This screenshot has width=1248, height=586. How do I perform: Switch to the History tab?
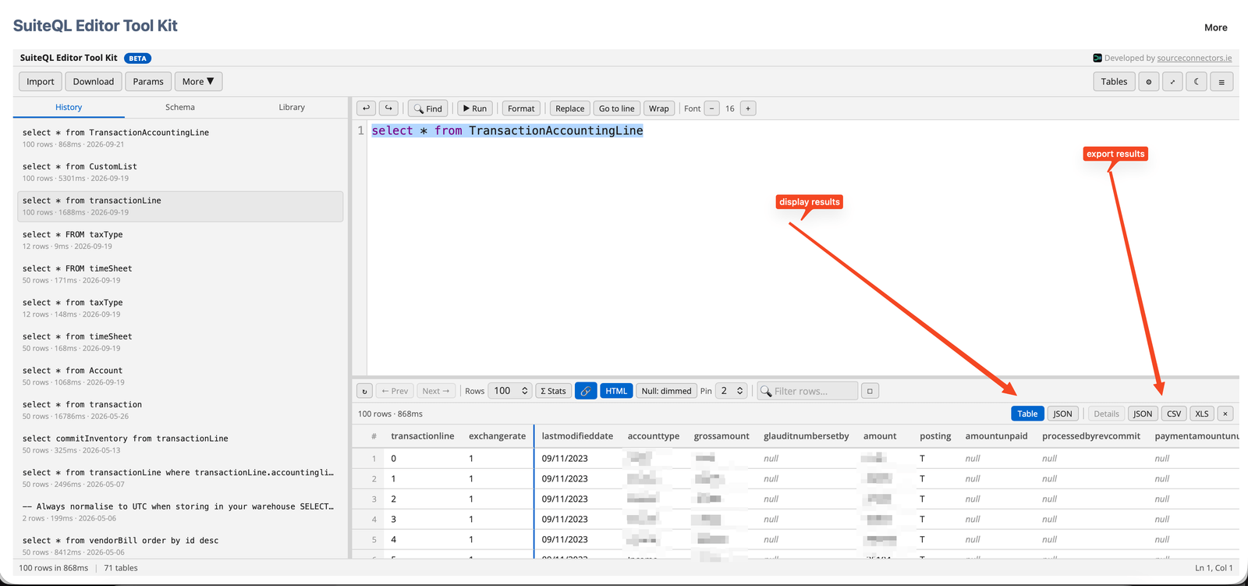coord(69,107)
